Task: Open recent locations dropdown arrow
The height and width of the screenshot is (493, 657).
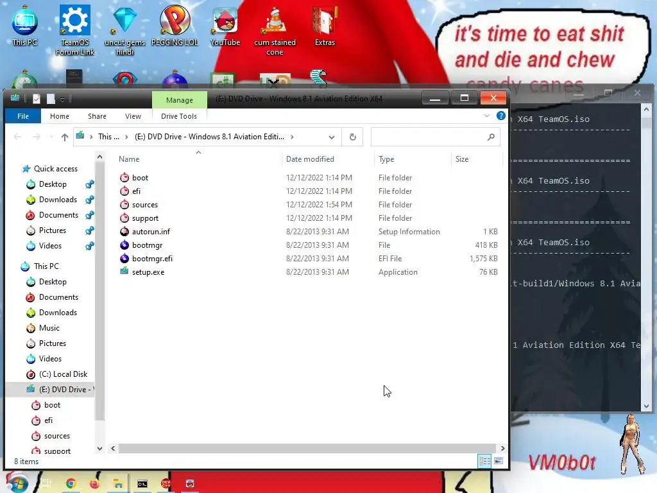Action: coord(51,137)
